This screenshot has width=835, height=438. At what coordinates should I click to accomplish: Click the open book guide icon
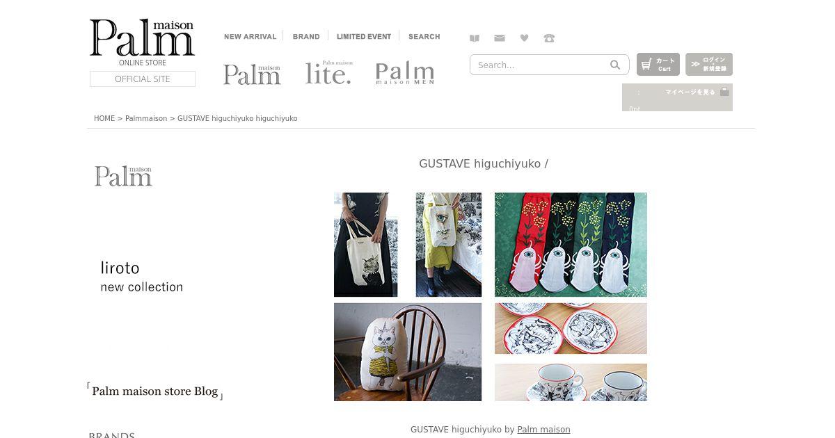click(x=475, y=38)
